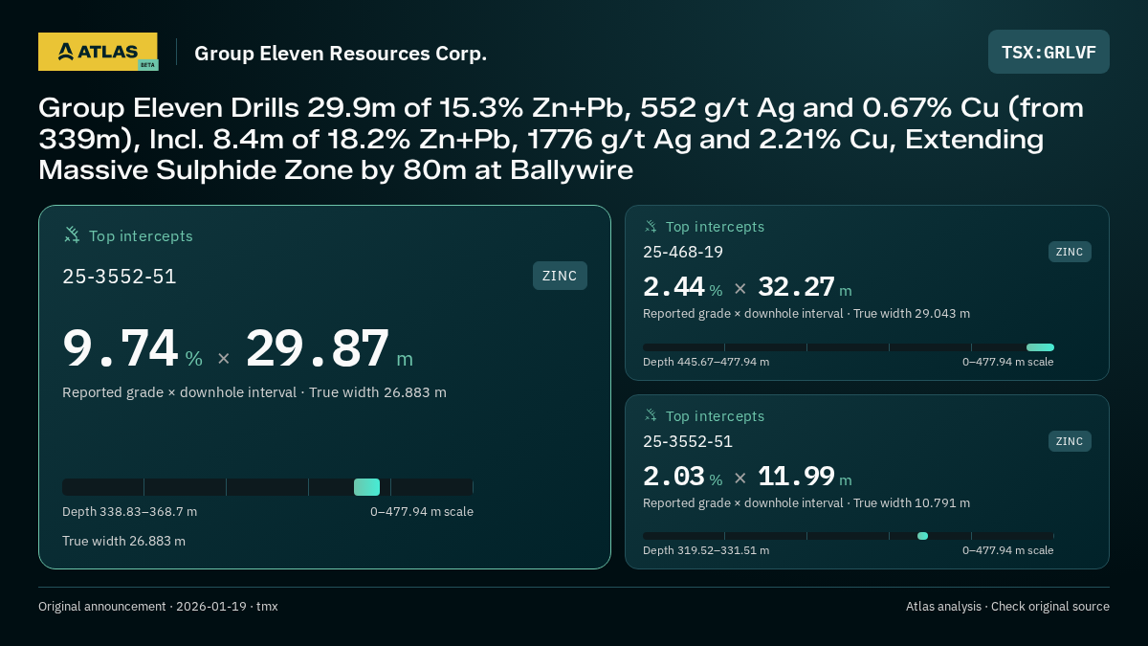
Task: Click the standalone 'True width 26.883 m' line
Action: pos(124,541)
